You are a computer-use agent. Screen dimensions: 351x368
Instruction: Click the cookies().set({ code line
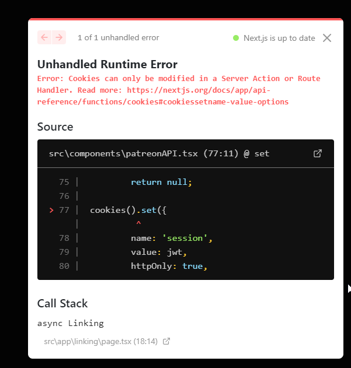[132, 210]
